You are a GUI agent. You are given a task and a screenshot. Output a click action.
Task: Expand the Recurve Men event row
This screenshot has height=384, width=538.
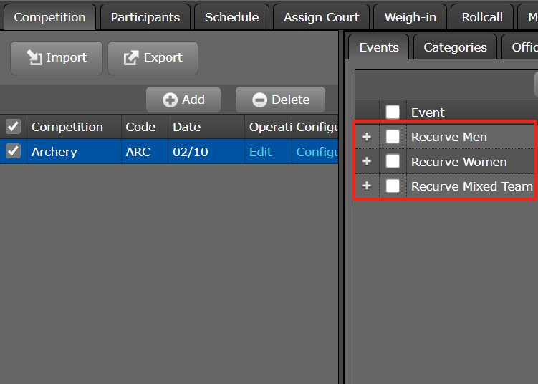pyautogui.click(x=367, y=137)
